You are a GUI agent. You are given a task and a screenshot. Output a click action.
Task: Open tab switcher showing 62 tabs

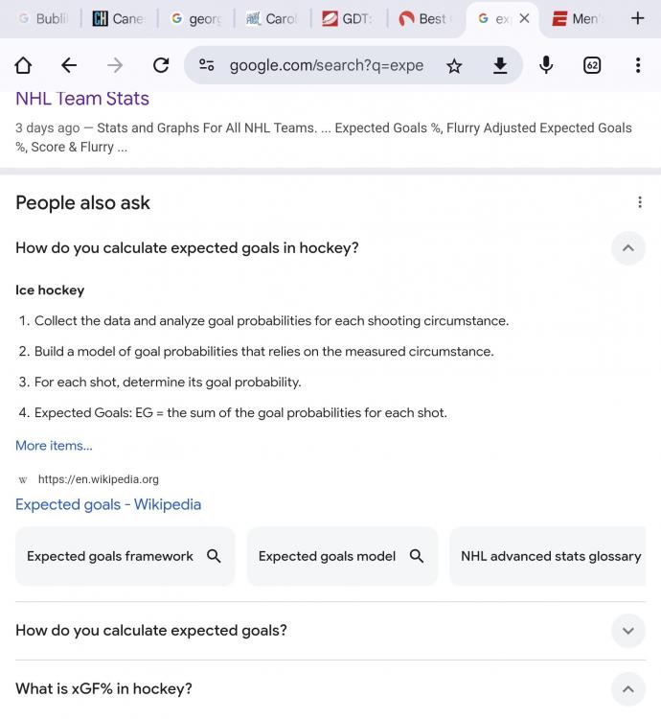(592, 65)
